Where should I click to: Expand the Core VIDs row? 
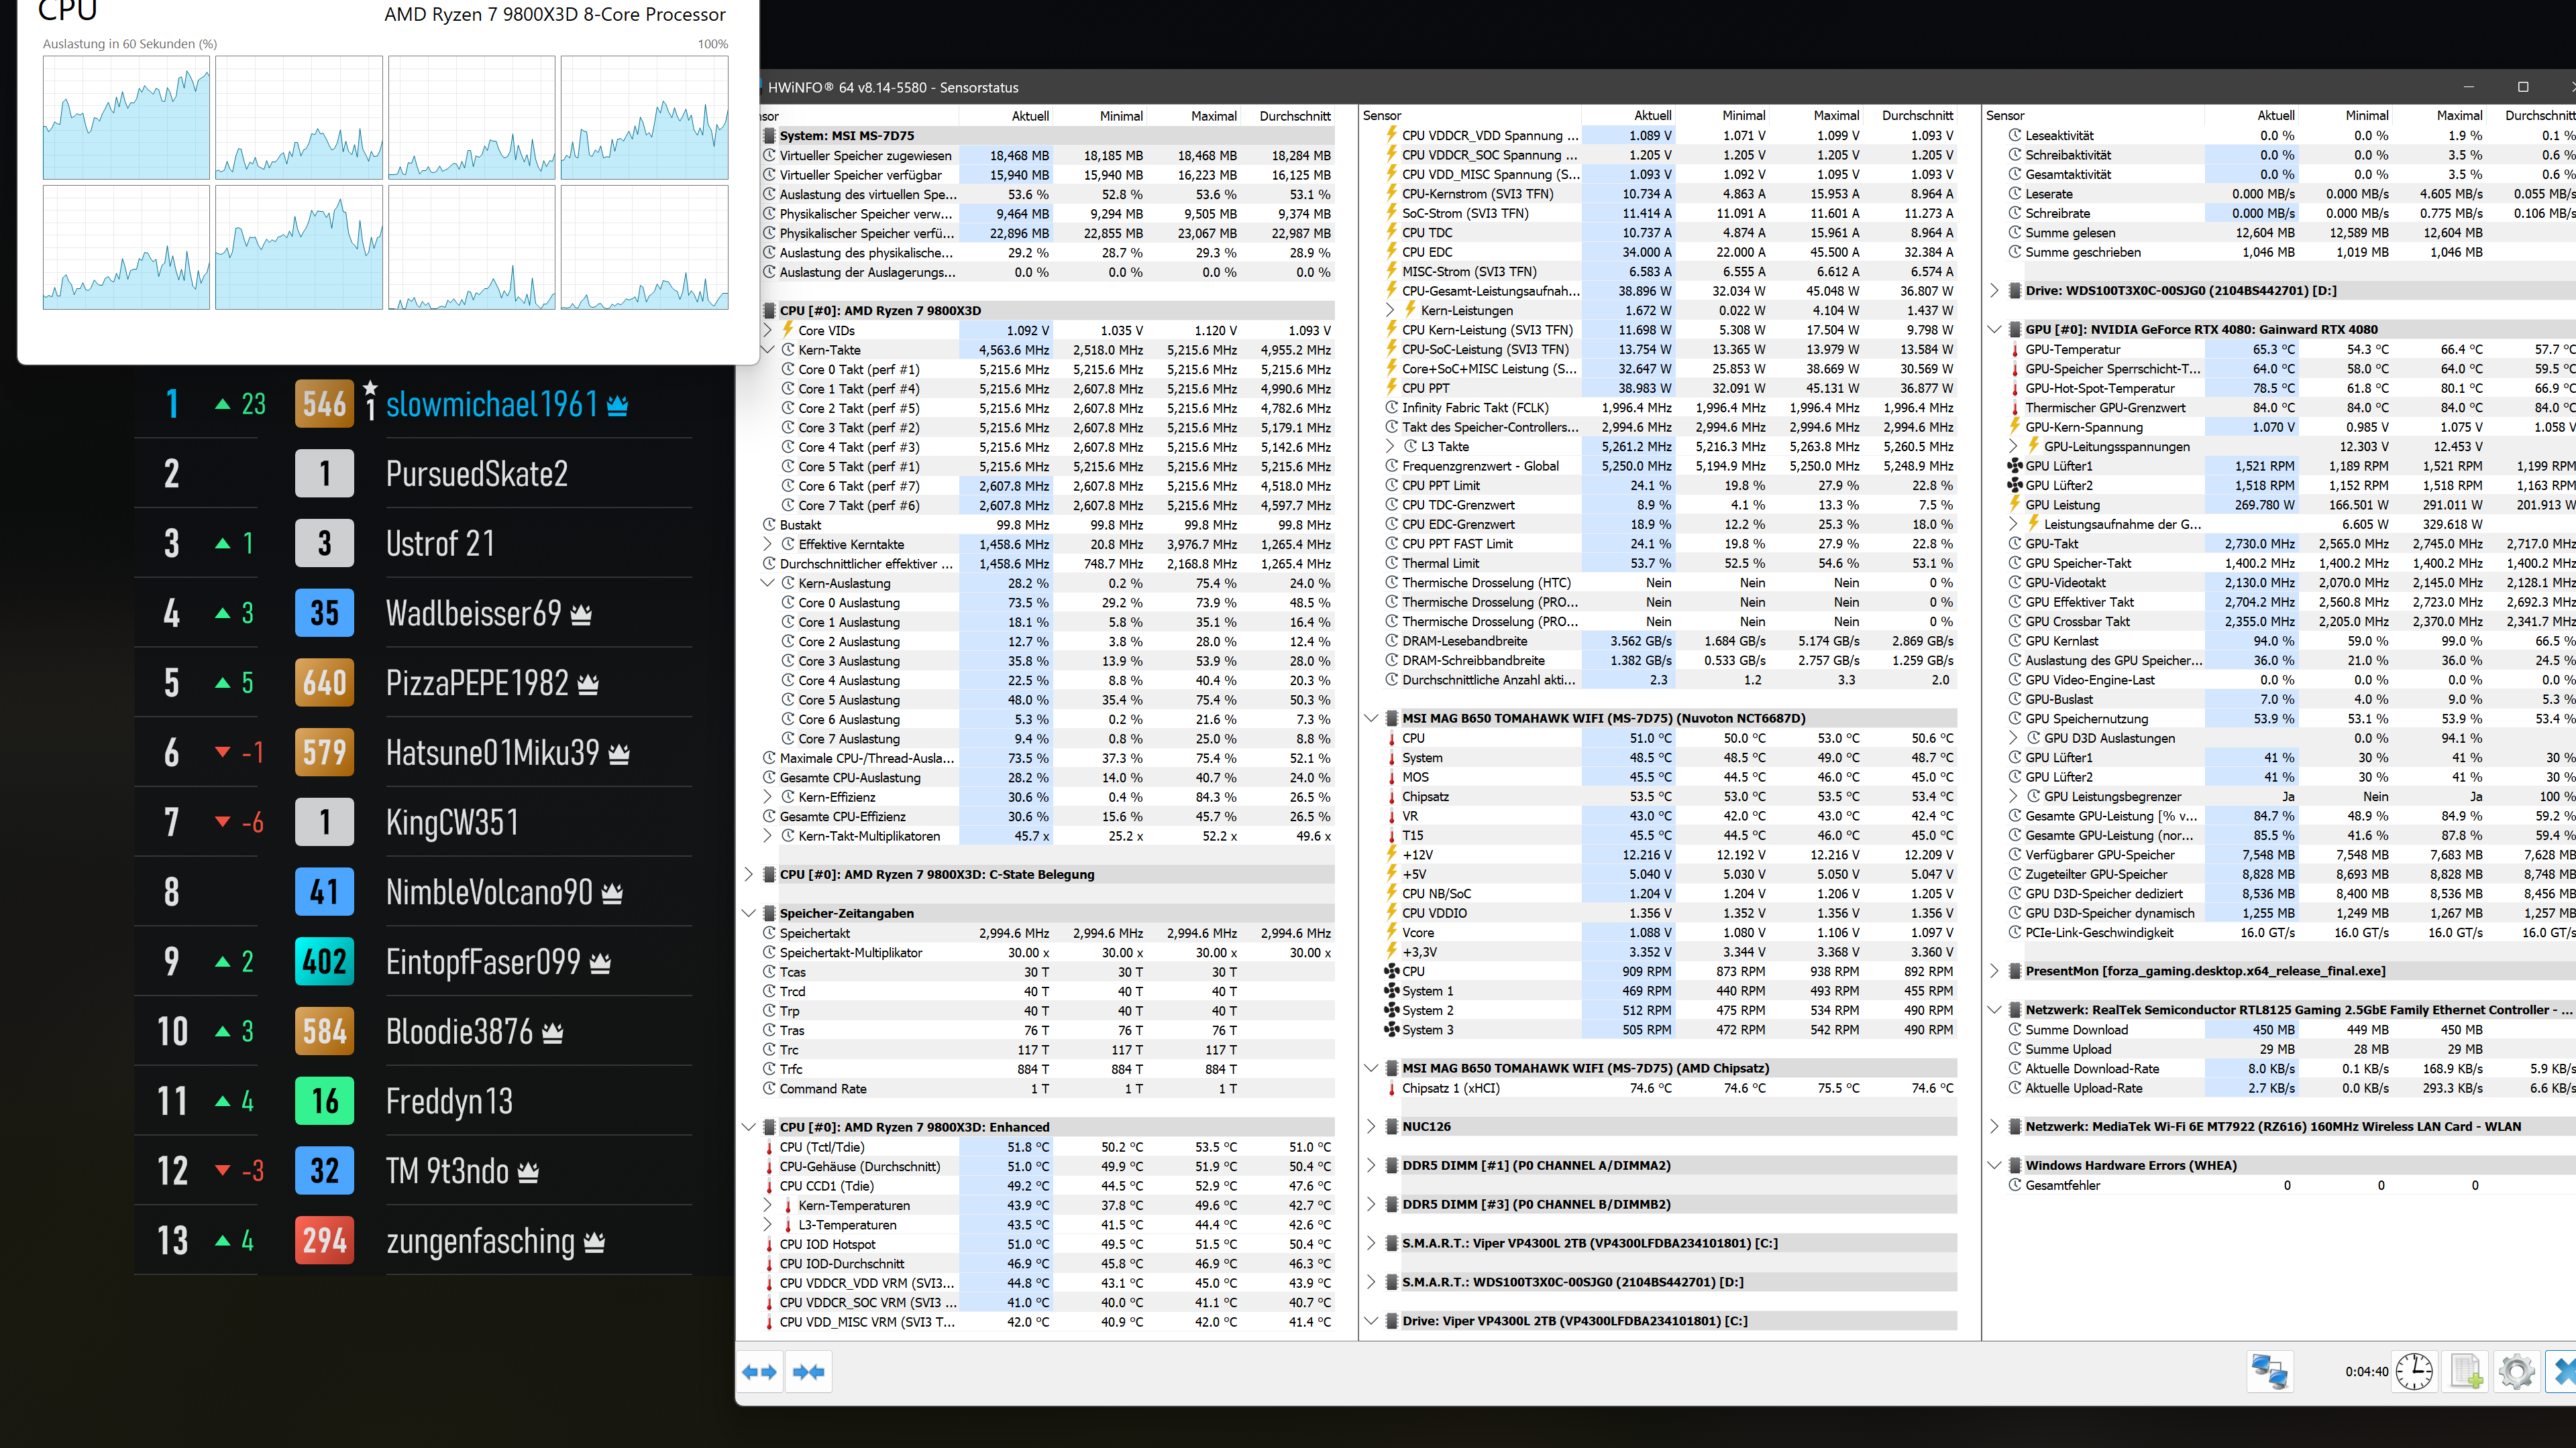tap(768, 330)
